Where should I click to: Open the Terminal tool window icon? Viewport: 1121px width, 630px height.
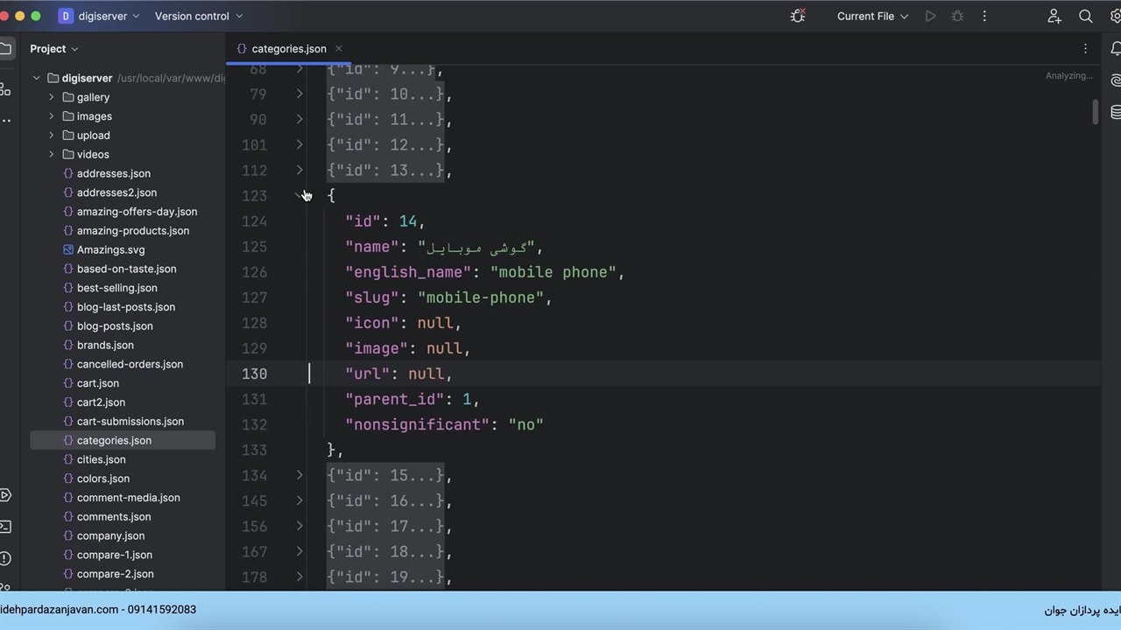coord(5,527)
